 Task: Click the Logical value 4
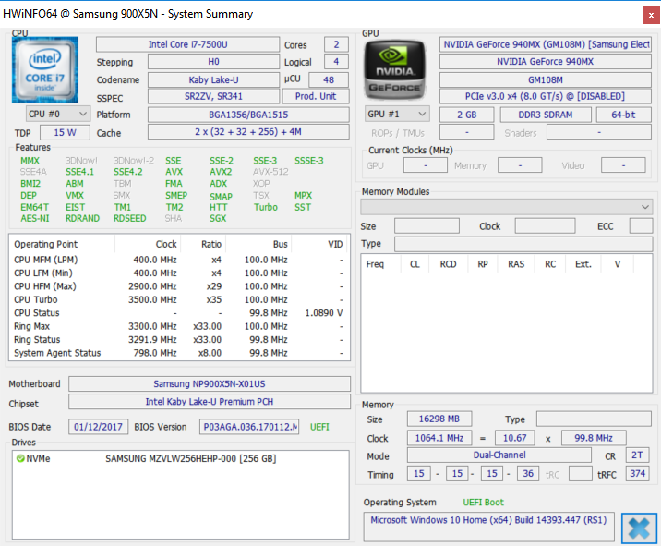pos(336,62)
